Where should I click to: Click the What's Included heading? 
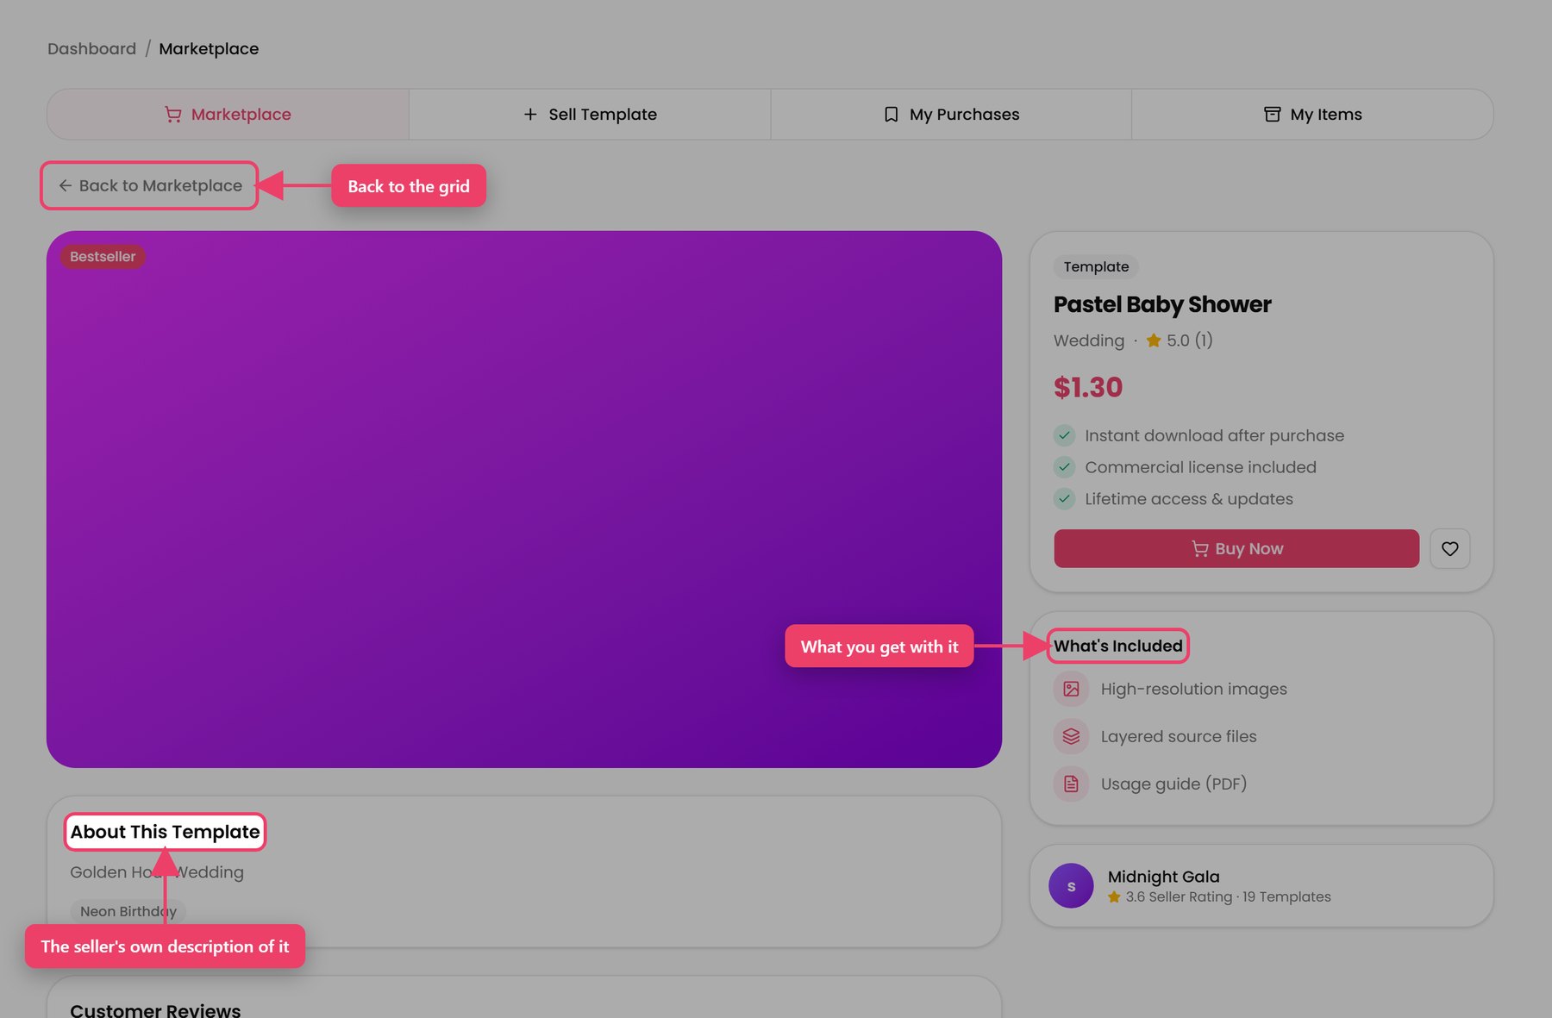(1117, 646)
